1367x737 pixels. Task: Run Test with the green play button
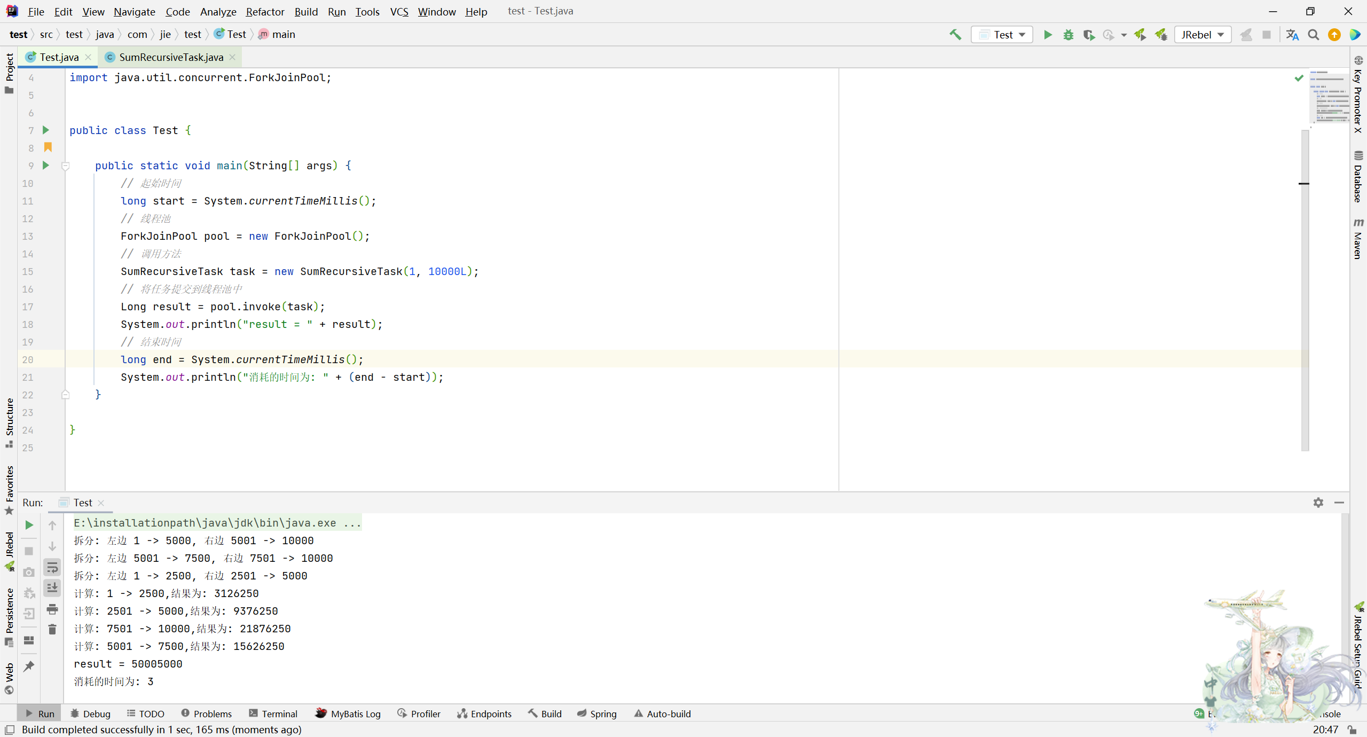[x=1048, y=35]
